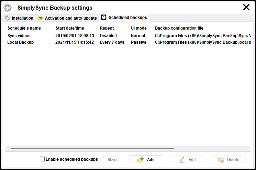Close the settings window with X
Screen dimensions: 256x170
tap(246, 7)
